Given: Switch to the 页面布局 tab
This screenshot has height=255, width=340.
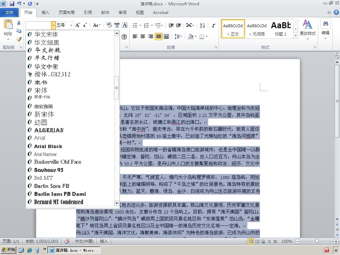Looking at the screenshot, I should pos(66,13).
